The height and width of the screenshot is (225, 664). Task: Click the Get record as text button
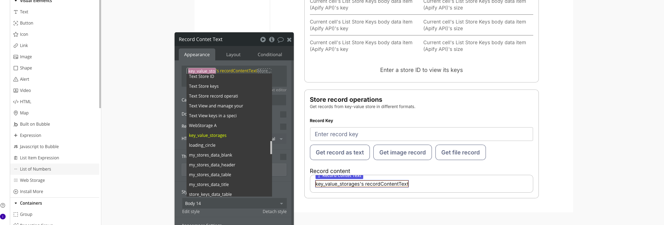[340, 153]
